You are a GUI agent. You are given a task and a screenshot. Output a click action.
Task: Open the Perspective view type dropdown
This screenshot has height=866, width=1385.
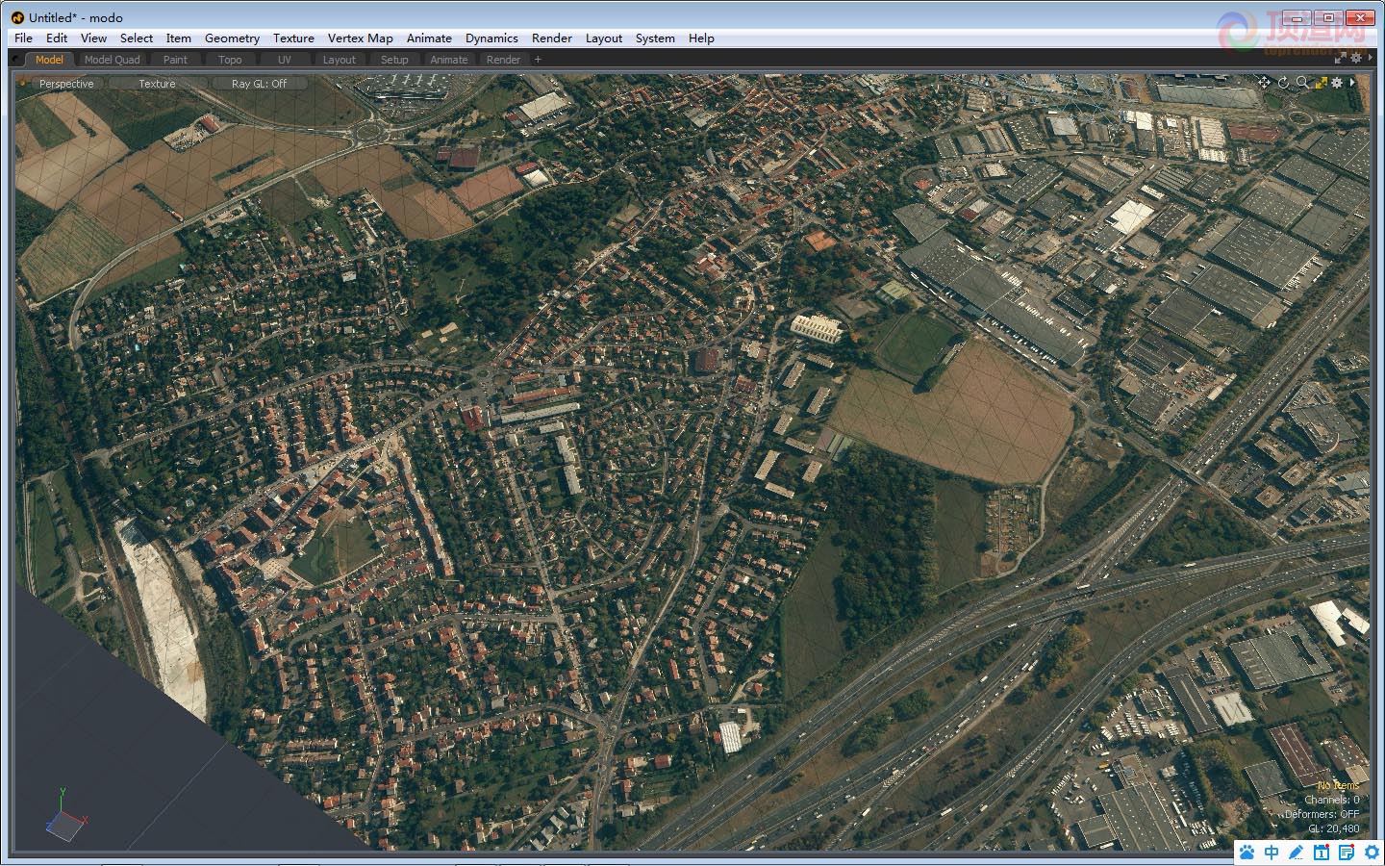point(66,84)
